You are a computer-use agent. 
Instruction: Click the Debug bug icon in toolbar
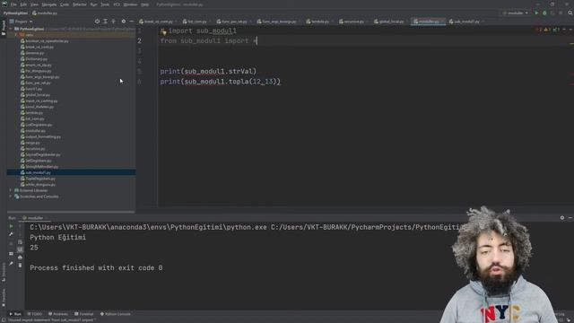point(544,13)
